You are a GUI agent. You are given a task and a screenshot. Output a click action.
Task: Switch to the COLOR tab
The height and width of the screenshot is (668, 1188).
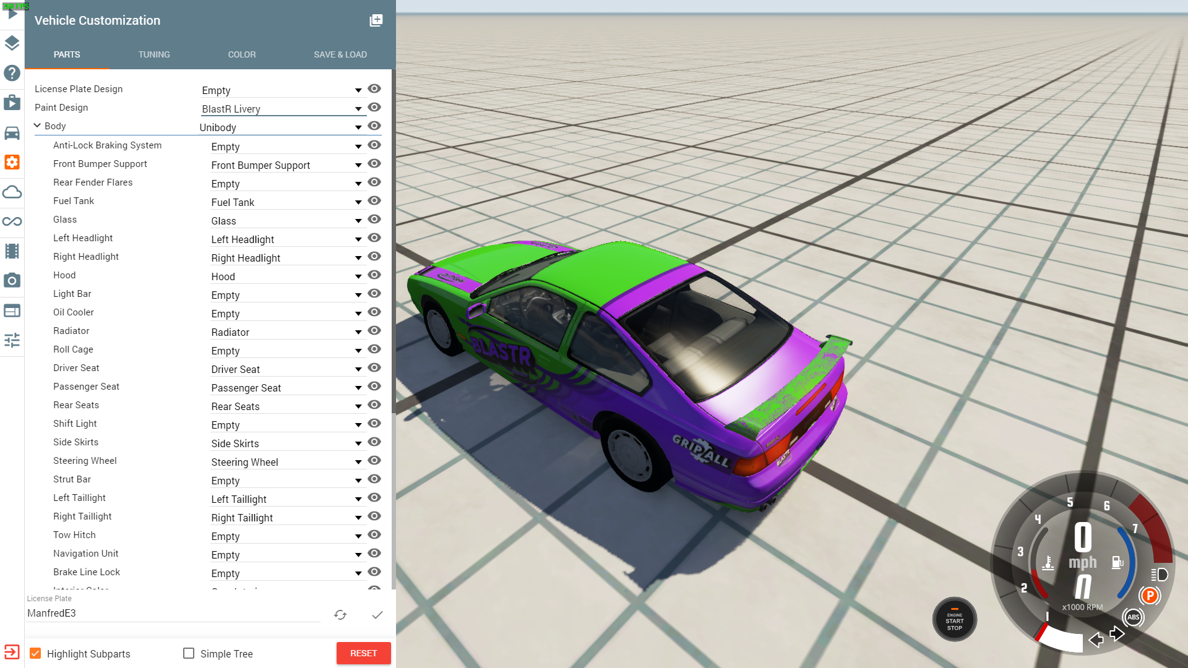point(242,54)
